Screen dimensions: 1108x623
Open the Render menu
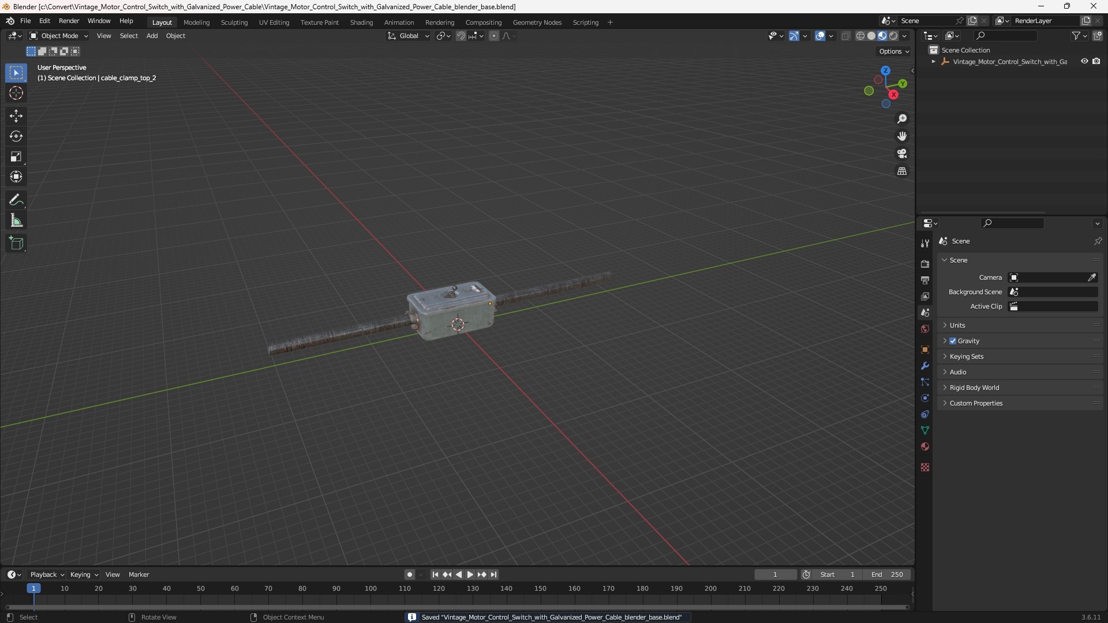(x=69, y=21)
